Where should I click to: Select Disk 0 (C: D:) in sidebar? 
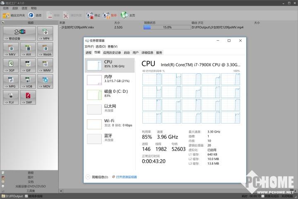(110, 95)
